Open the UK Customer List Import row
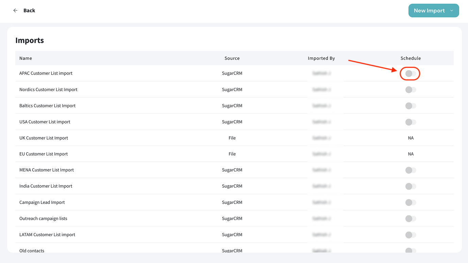Viewport: 468px width, 263px height. click(44, 138)
